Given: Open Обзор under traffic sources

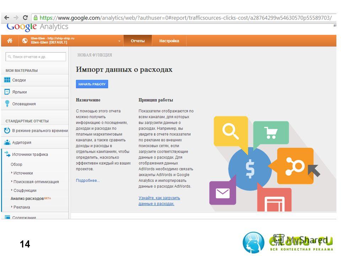Looking at the screenshot, I should tap(17, 164).
